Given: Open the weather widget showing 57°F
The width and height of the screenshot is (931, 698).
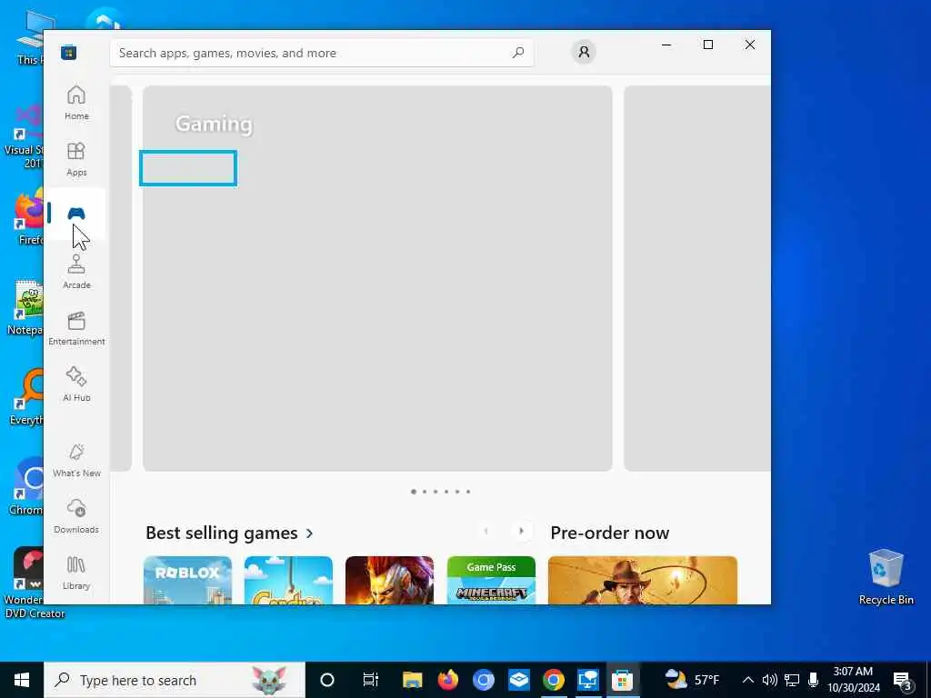Looking at the screenshot, I should [x=692, y=680].
